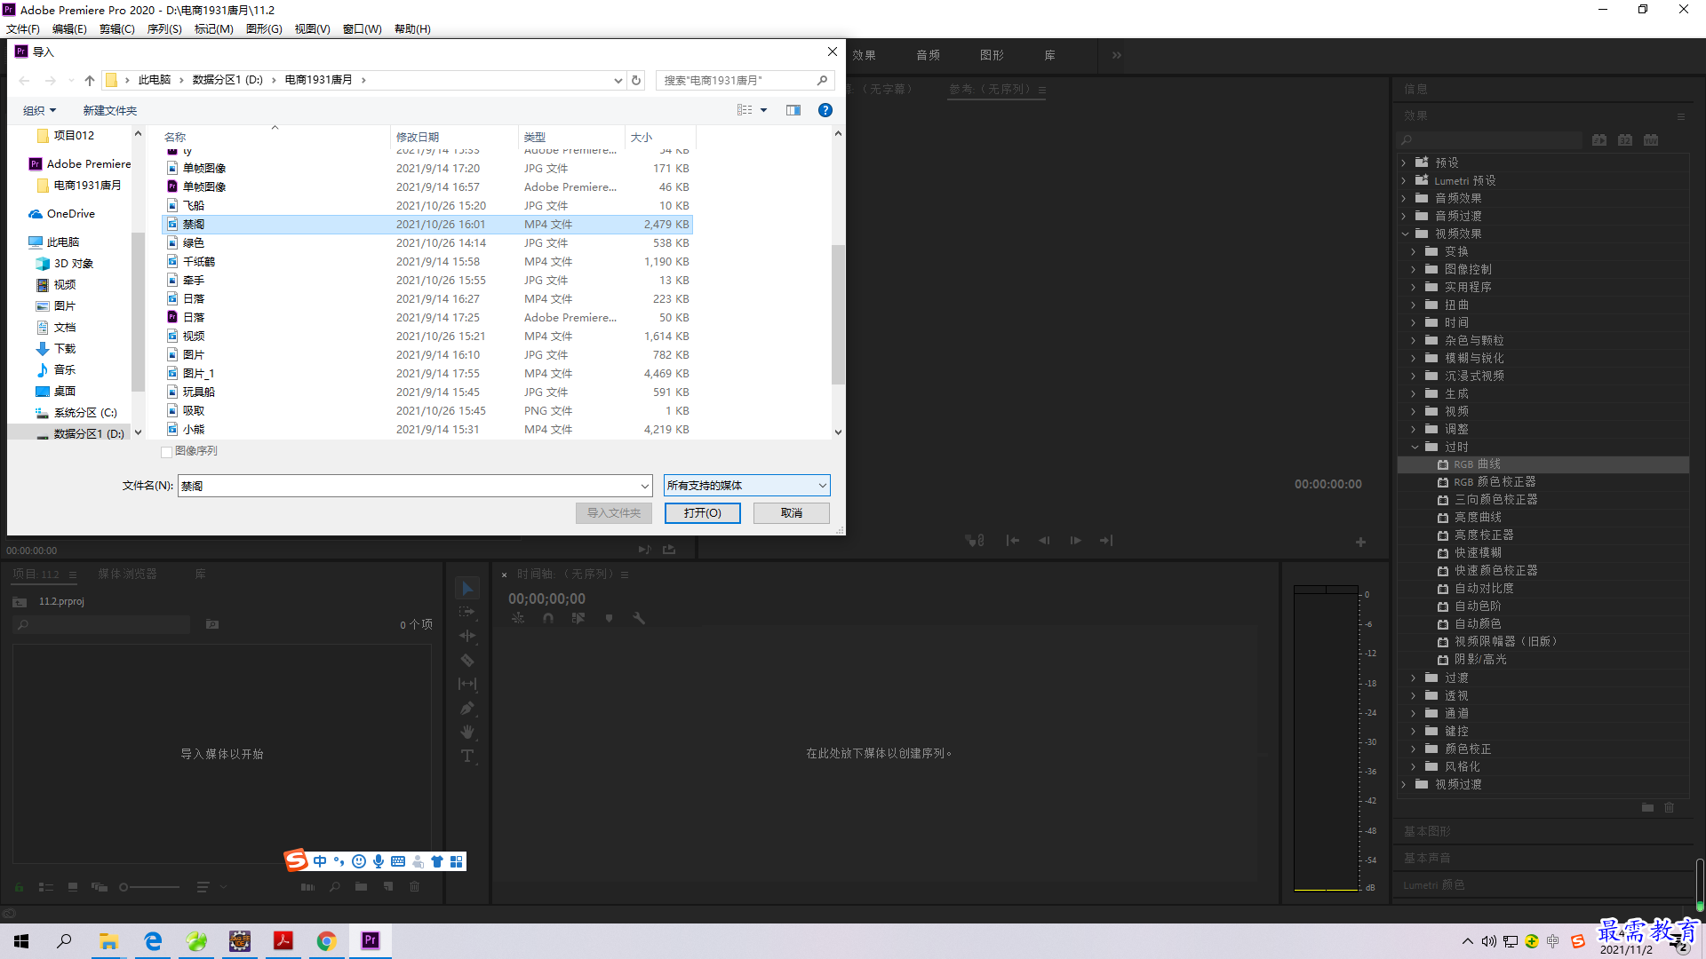
Task: Toggle timeline snap magnet icon
Action: tap(548, 618)
